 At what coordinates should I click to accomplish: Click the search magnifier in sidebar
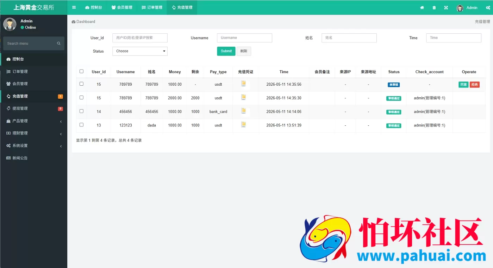pos(59,44)
